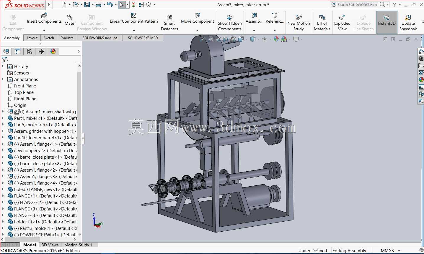The width and height of the screenshot is (424, 254).
Task: Expand the SOLIDWORKS menu flyout arrow
Action: tap(49, 5)
